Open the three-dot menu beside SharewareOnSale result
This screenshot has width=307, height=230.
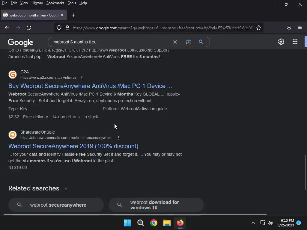118,138
